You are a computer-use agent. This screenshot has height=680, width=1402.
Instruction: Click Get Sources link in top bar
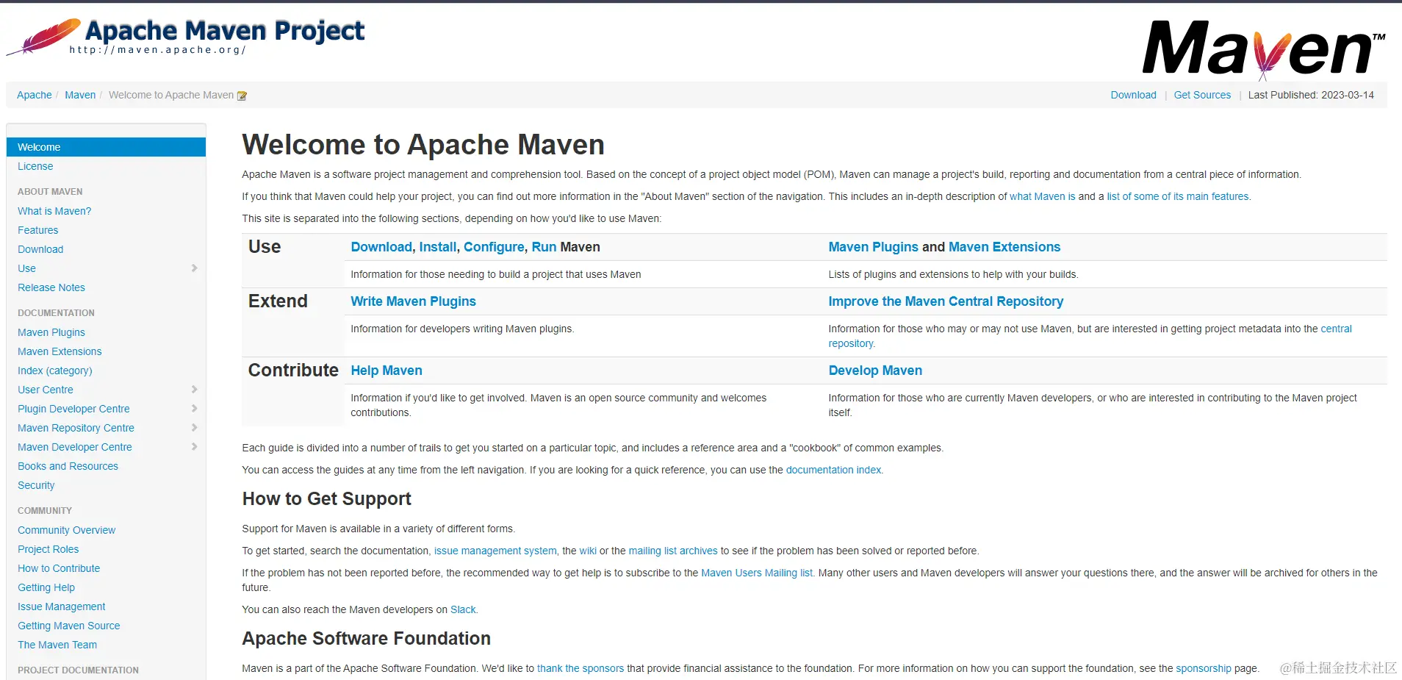(1202, 95)
